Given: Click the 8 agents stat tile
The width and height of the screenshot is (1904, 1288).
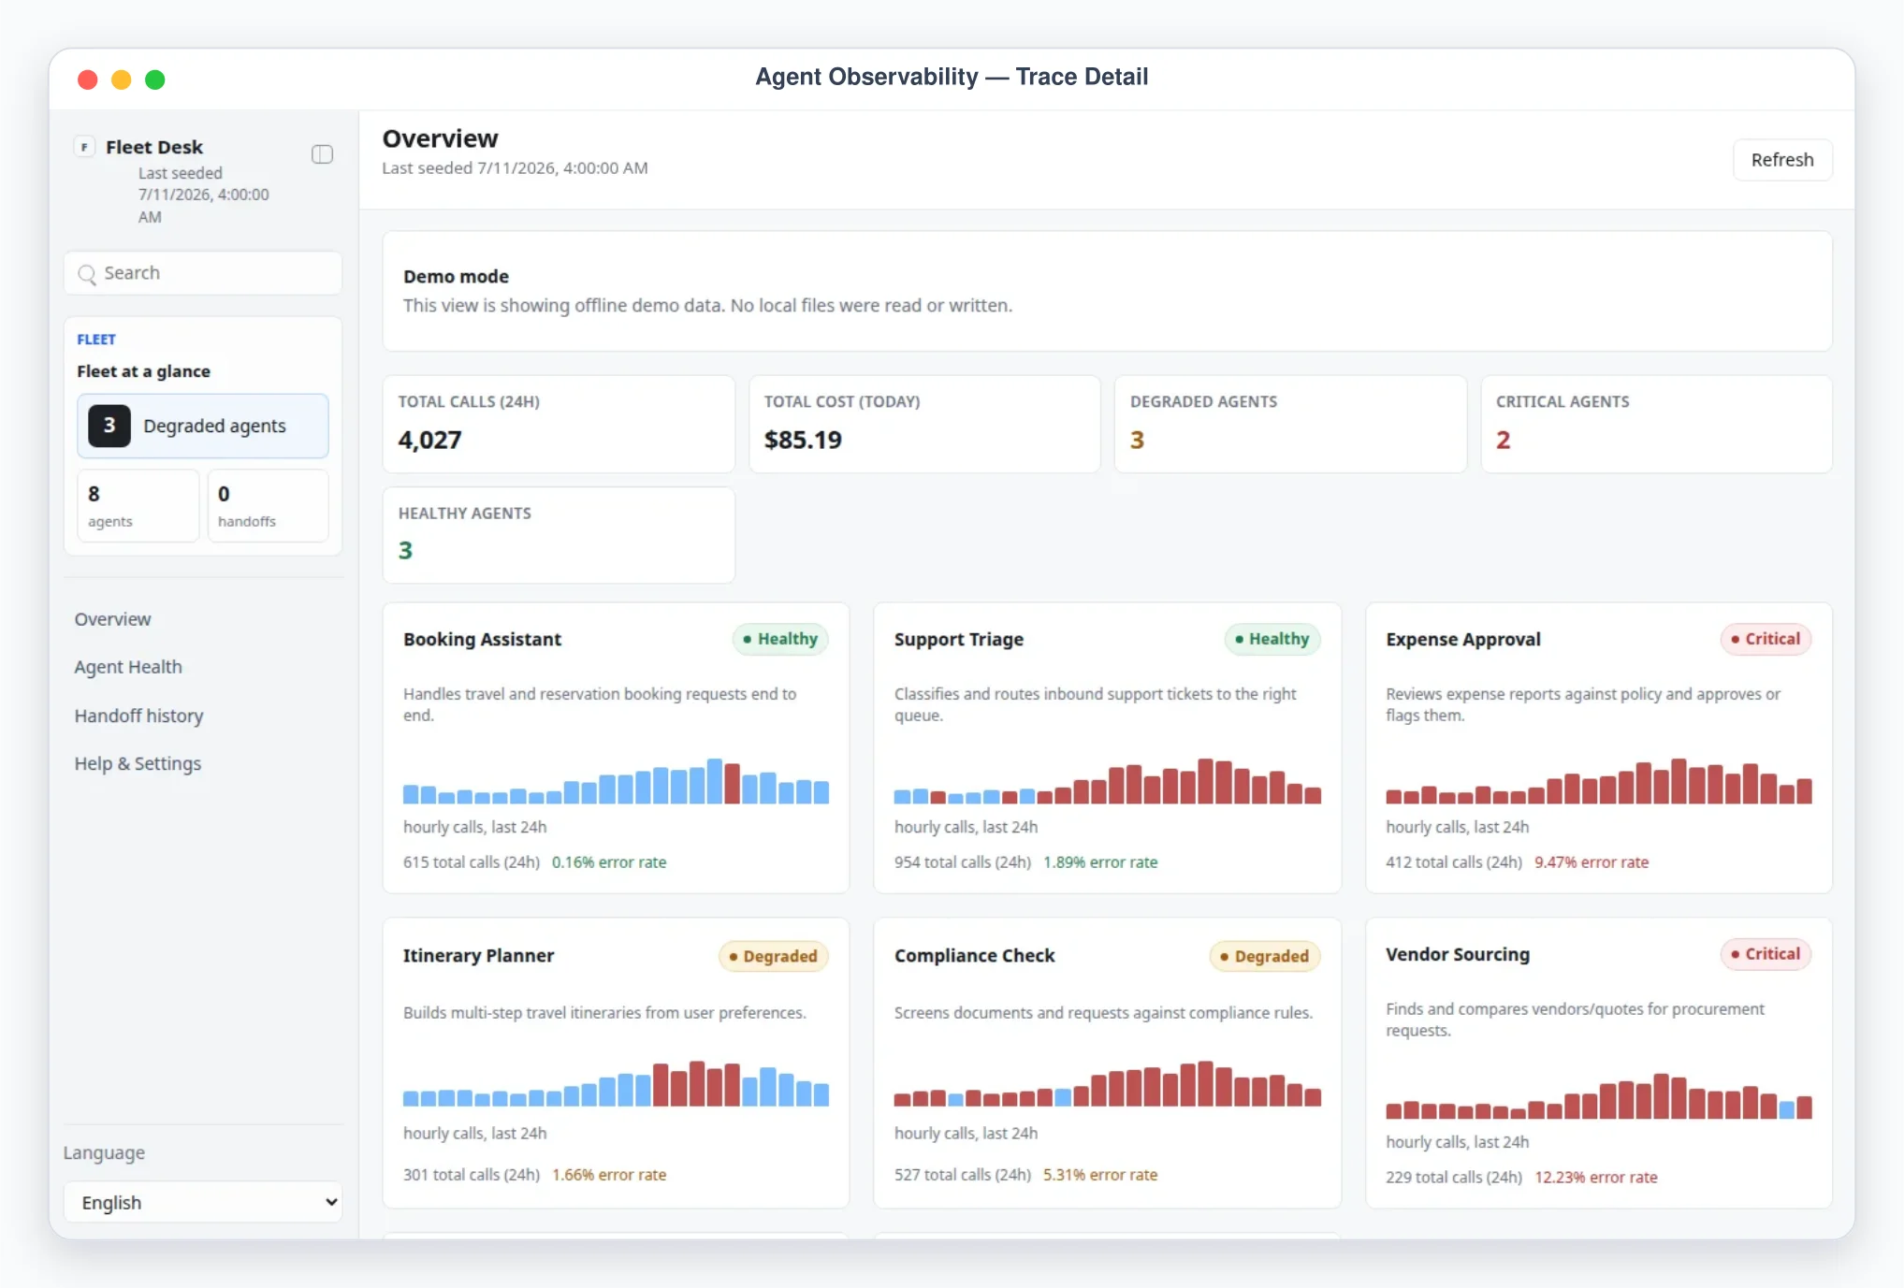Looking at the screenshot, I should tap(138, 505).
